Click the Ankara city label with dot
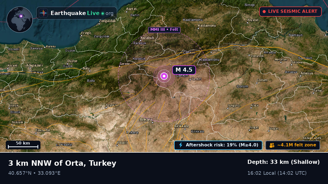The height and width of the screenshot is (184, 328). [147, 120]
